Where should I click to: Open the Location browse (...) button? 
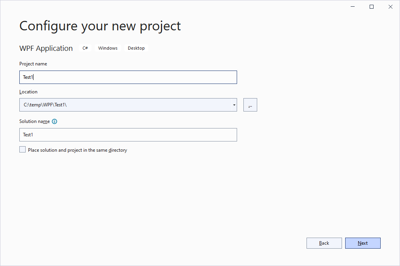pyautogui.click(x=250, y=105)
